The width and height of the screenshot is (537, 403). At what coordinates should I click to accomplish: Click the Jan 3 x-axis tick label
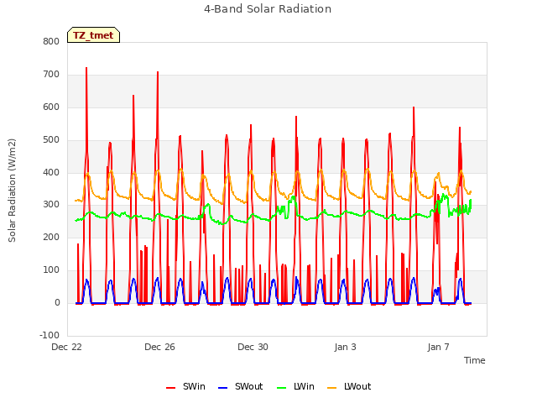pyautogui.click(x=346, y=347)
